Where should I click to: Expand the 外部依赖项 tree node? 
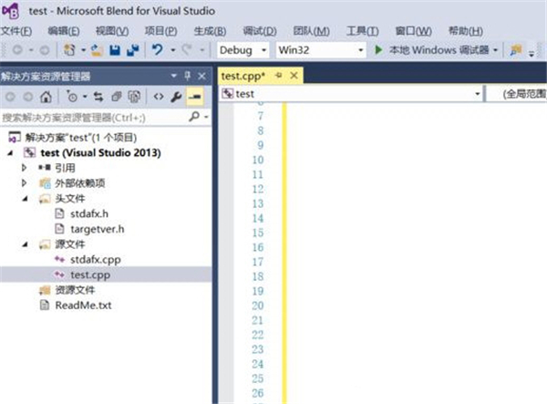[x=25, y=183]
